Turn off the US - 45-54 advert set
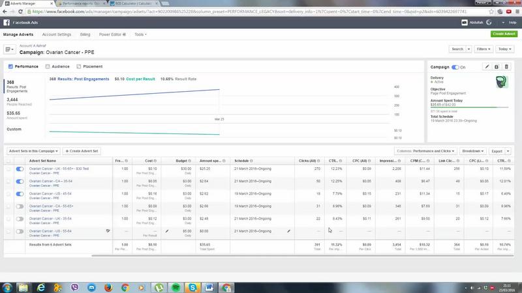This screenshot has width=522, height=293. click(20, 194)
